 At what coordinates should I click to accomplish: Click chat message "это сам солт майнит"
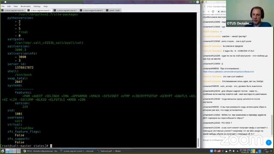coord(233,77)
